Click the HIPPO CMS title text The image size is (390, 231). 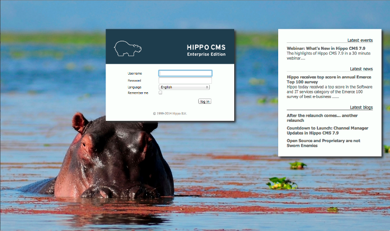[206, 47]
